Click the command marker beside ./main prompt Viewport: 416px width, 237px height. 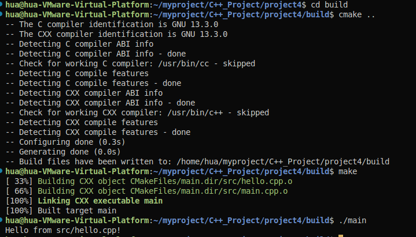click(x=1, y=220)
